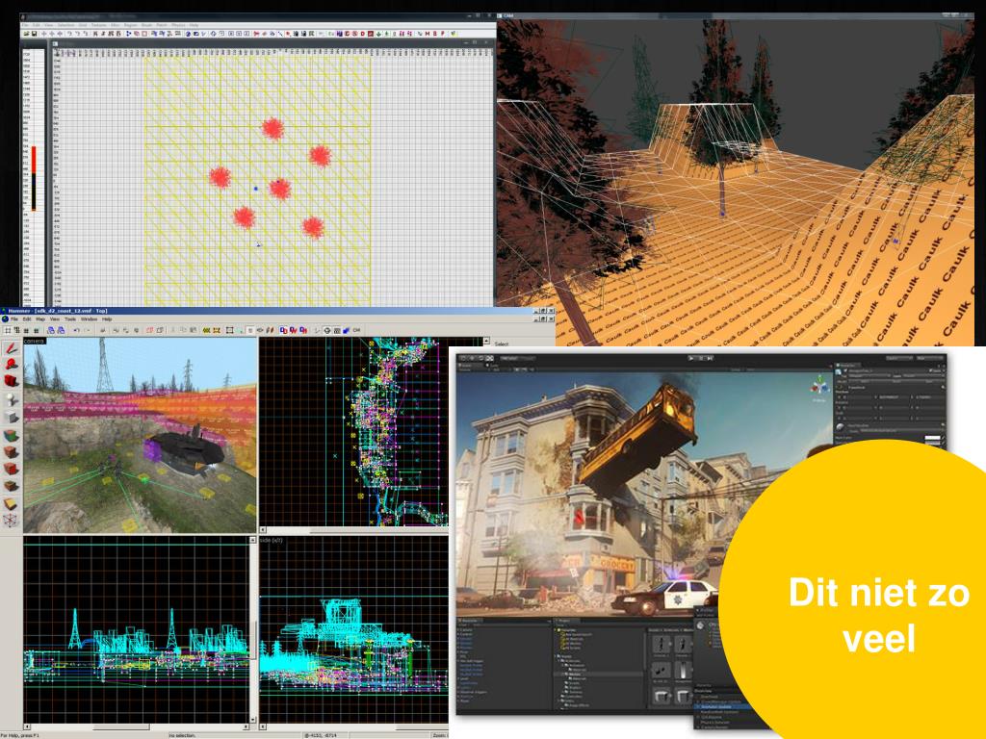
Task: Click the Step frame button in Unity
Action: [x=710, y=358]
